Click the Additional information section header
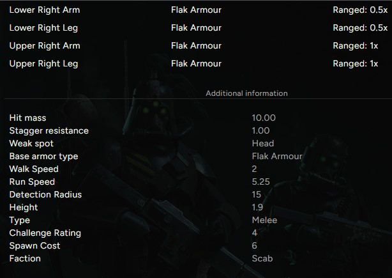The image size is (392, 278). (246, 93)
